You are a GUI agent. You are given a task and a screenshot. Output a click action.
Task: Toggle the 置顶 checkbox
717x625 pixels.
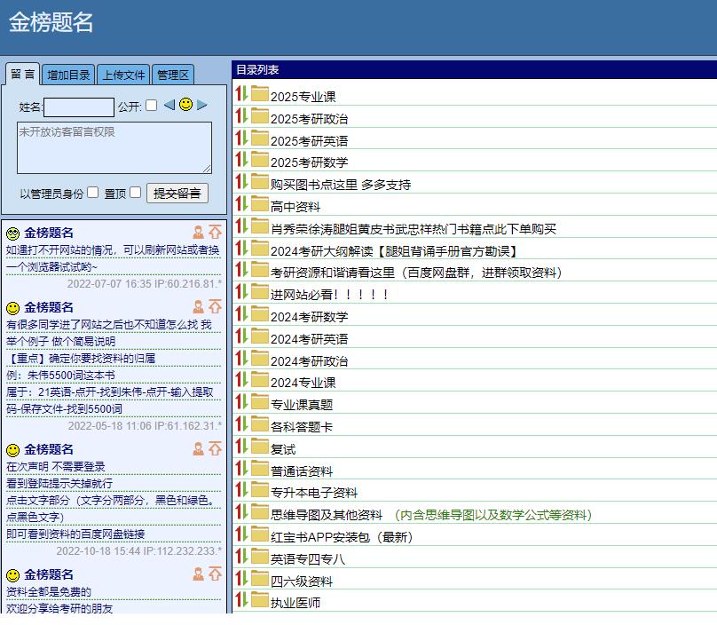pyautogui.click(x=136, y=192)
